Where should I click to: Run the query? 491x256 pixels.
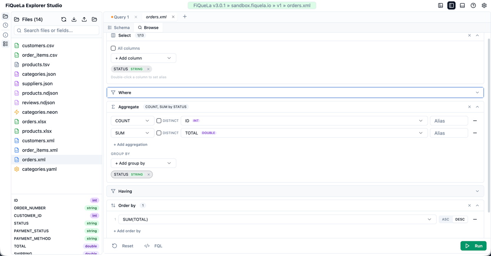tap(473, 246)
